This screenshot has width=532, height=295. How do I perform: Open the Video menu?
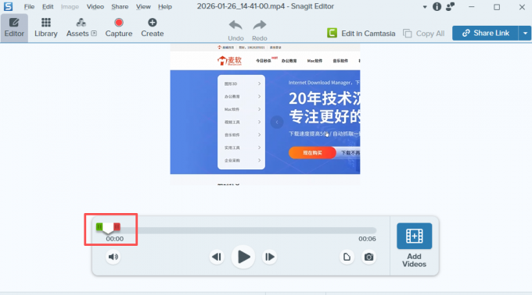(x=95, y=6)
